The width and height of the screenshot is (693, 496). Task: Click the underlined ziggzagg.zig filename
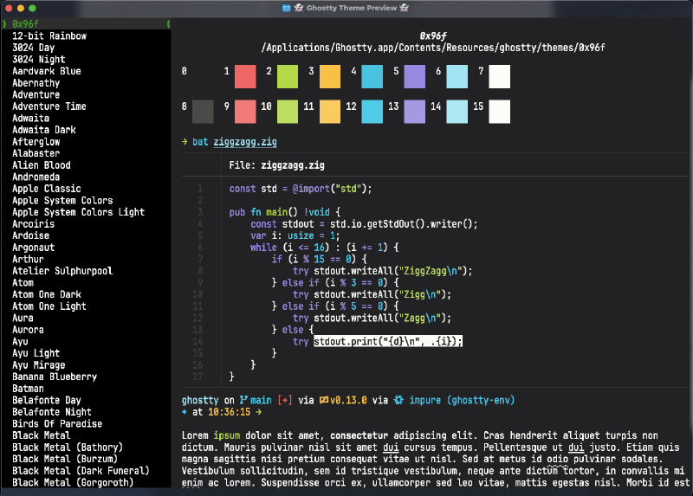coord(245,142)
